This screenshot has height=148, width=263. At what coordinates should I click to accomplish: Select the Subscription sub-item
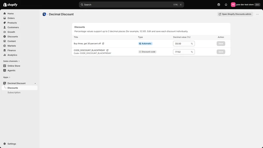point(14,92)
